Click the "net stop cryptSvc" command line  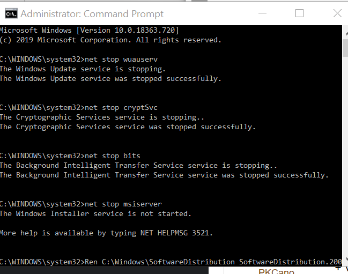click(x=79, y=108)
